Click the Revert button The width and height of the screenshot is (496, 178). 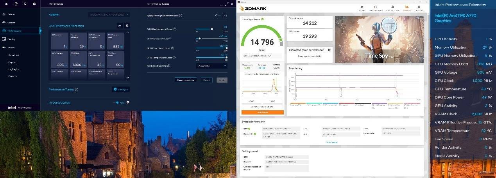[207, 80]
